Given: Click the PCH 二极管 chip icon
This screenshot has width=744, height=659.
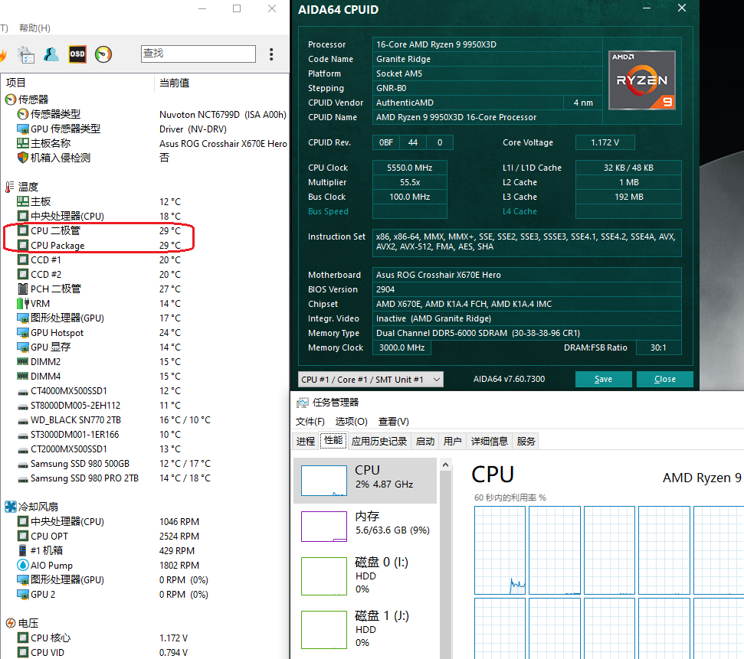Looking at the screenshot, I should coord(22,289).
